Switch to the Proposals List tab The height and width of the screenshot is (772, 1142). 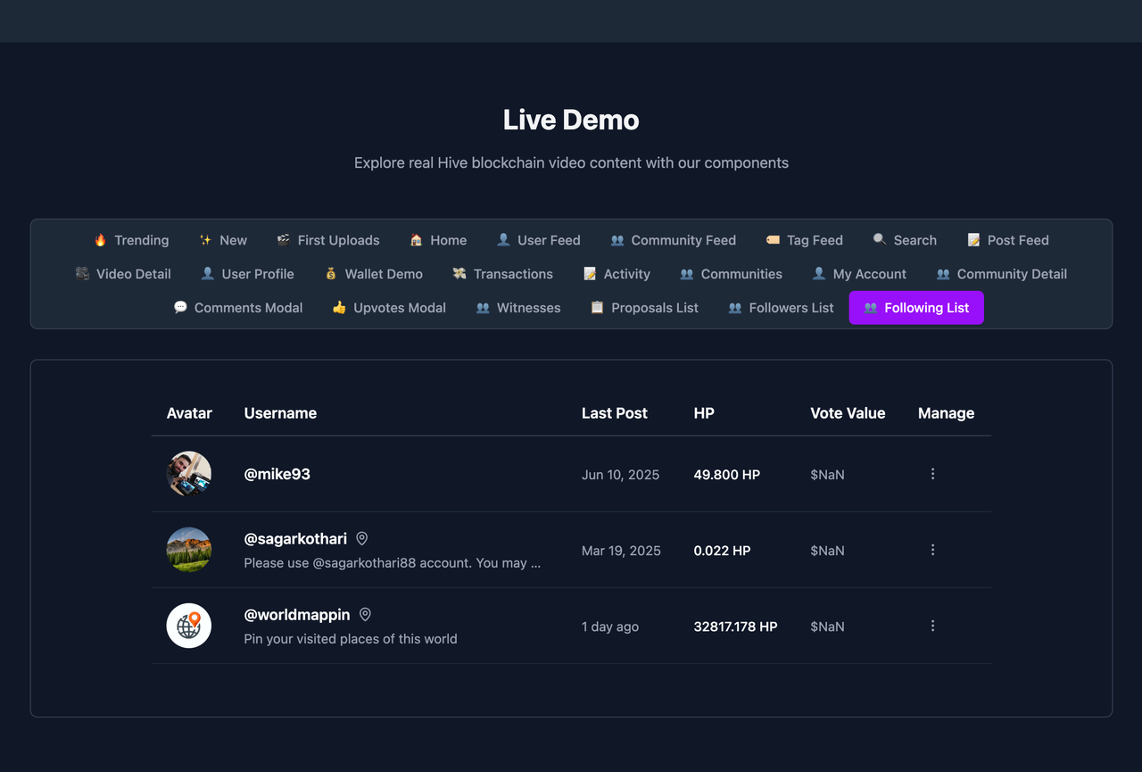tap(644, 308)
